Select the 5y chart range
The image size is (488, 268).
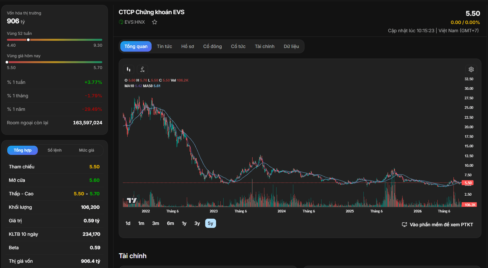[x=210, y=223]
